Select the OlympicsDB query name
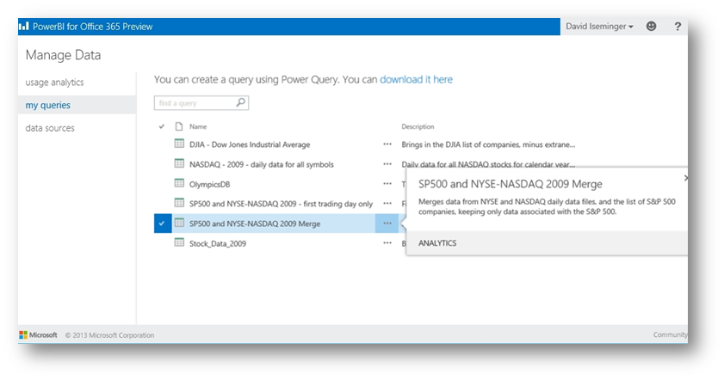Viewport: 724px width, 380px height. coord(210,184)
